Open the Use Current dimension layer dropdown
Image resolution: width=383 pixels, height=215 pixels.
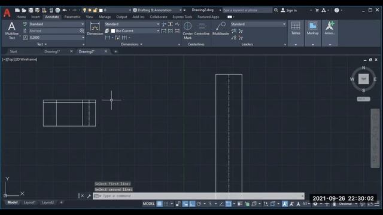135,31
